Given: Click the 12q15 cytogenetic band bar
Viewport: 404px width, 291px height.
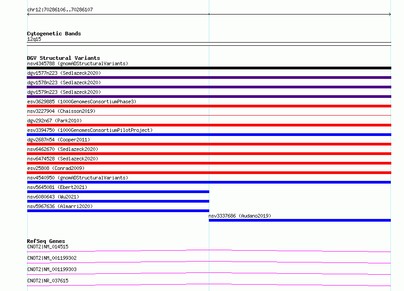Looking at the screenshot, I should pyautogui.click(x=209, y=44).
